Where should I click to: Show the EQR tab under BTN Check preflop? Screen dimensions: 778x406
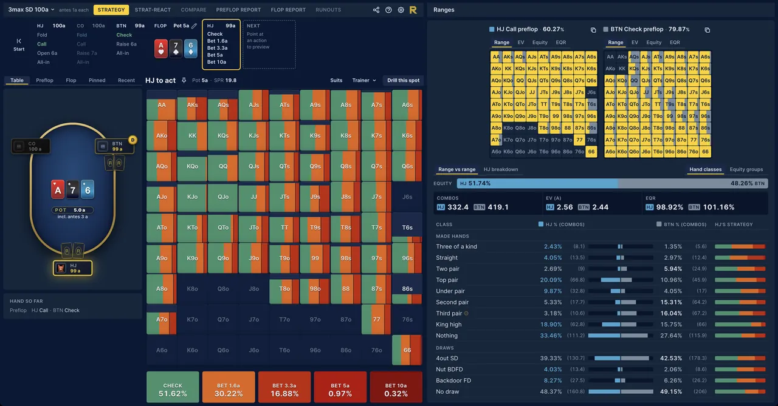(x=675, y=42)
